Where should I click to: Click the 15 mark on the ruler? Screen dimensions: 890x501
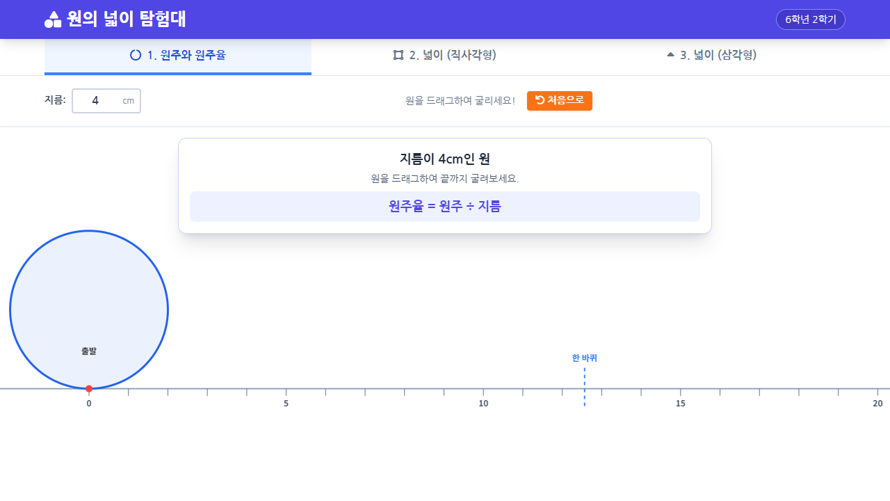[681, 404]
